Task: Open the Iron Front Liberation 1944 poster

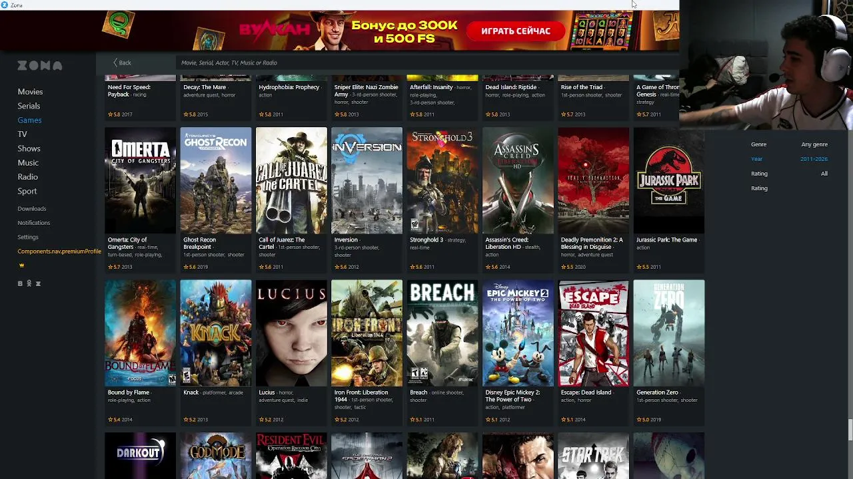Action: click(367, 333)
